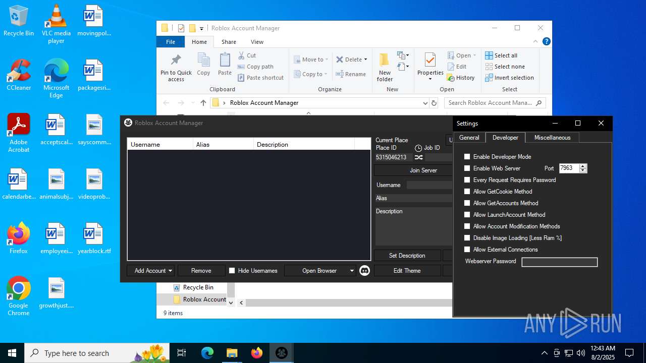Click Select all in the ribbon
Image resolution: width=646 pixels, height=363 pixels.
(x=501, y=55)
